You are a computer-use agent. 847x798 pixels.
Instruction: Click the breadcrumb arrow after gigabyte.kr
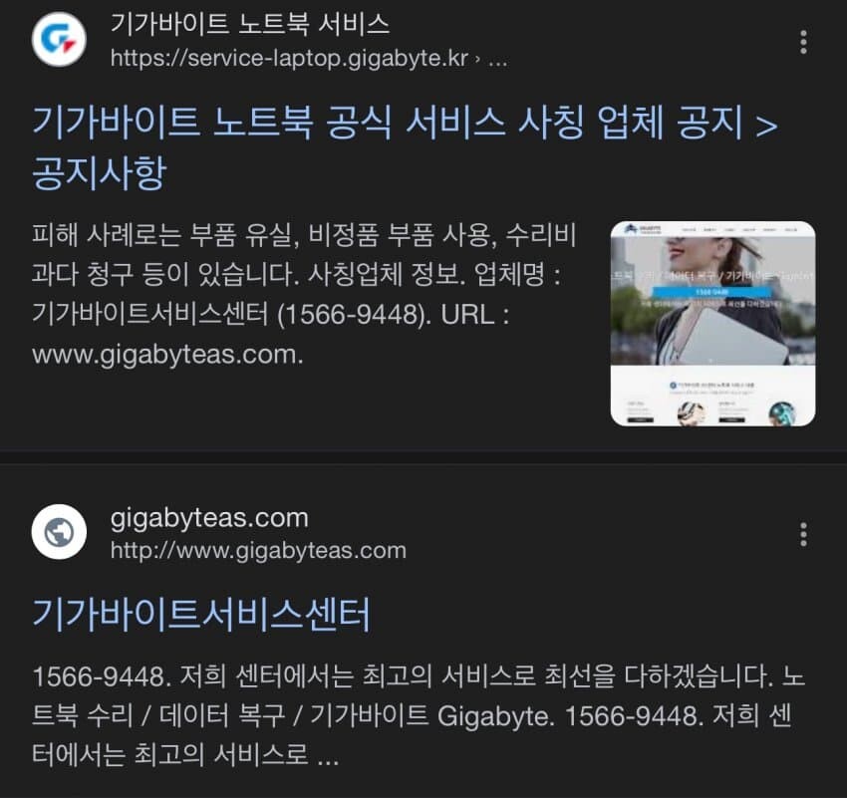(x=477, y=59)
